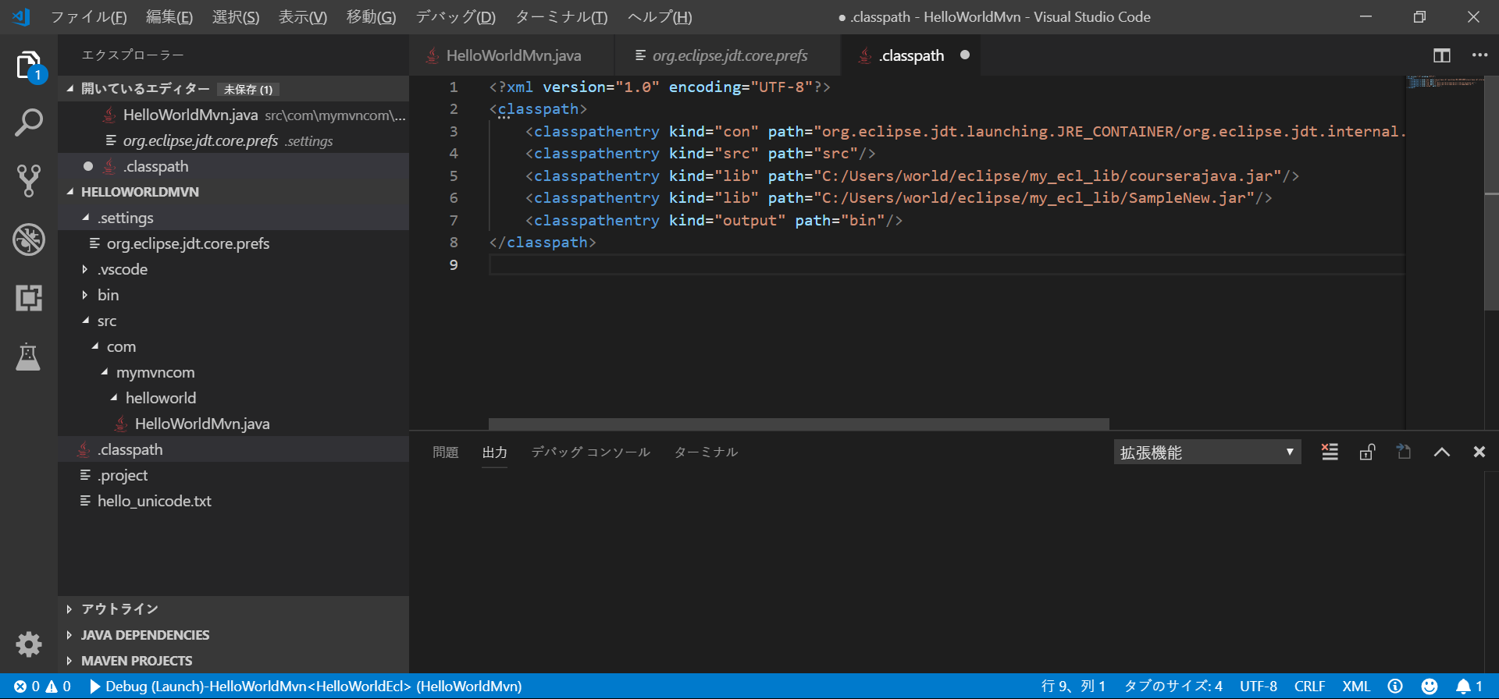This screenshot has height=699, width=1499.
Task: Expand the JAVA DEPENDENCIES section
Action: (x=145, y=635)
